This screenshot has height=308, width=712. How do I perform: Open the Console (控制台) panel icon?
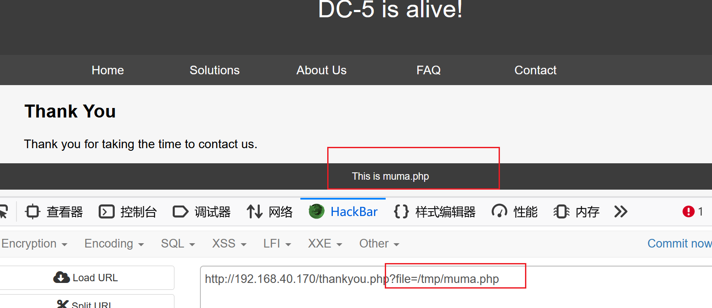point(106,212)
